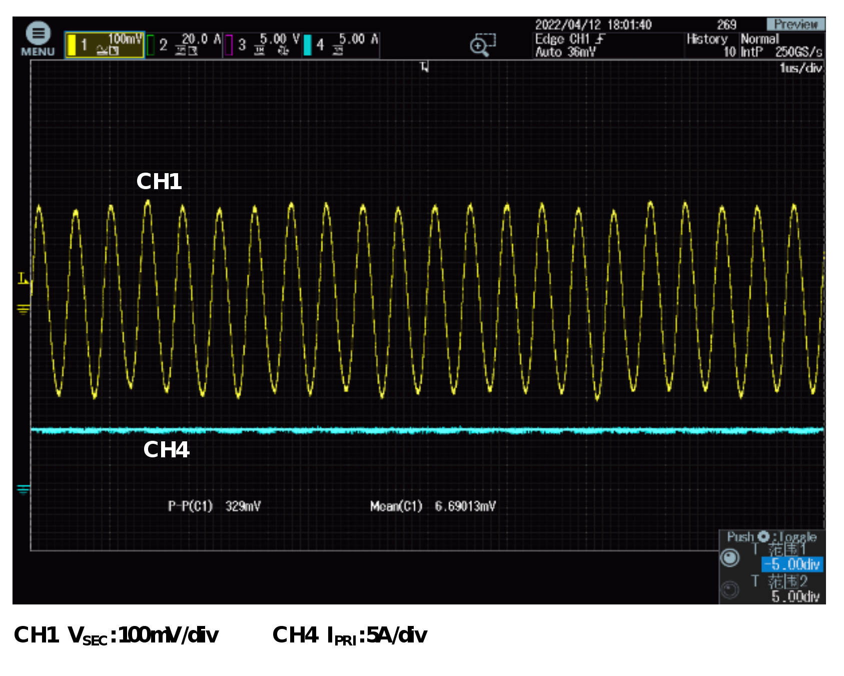844x676 pixels.
Task: Click the Preview button
Action: pos(795,24)
